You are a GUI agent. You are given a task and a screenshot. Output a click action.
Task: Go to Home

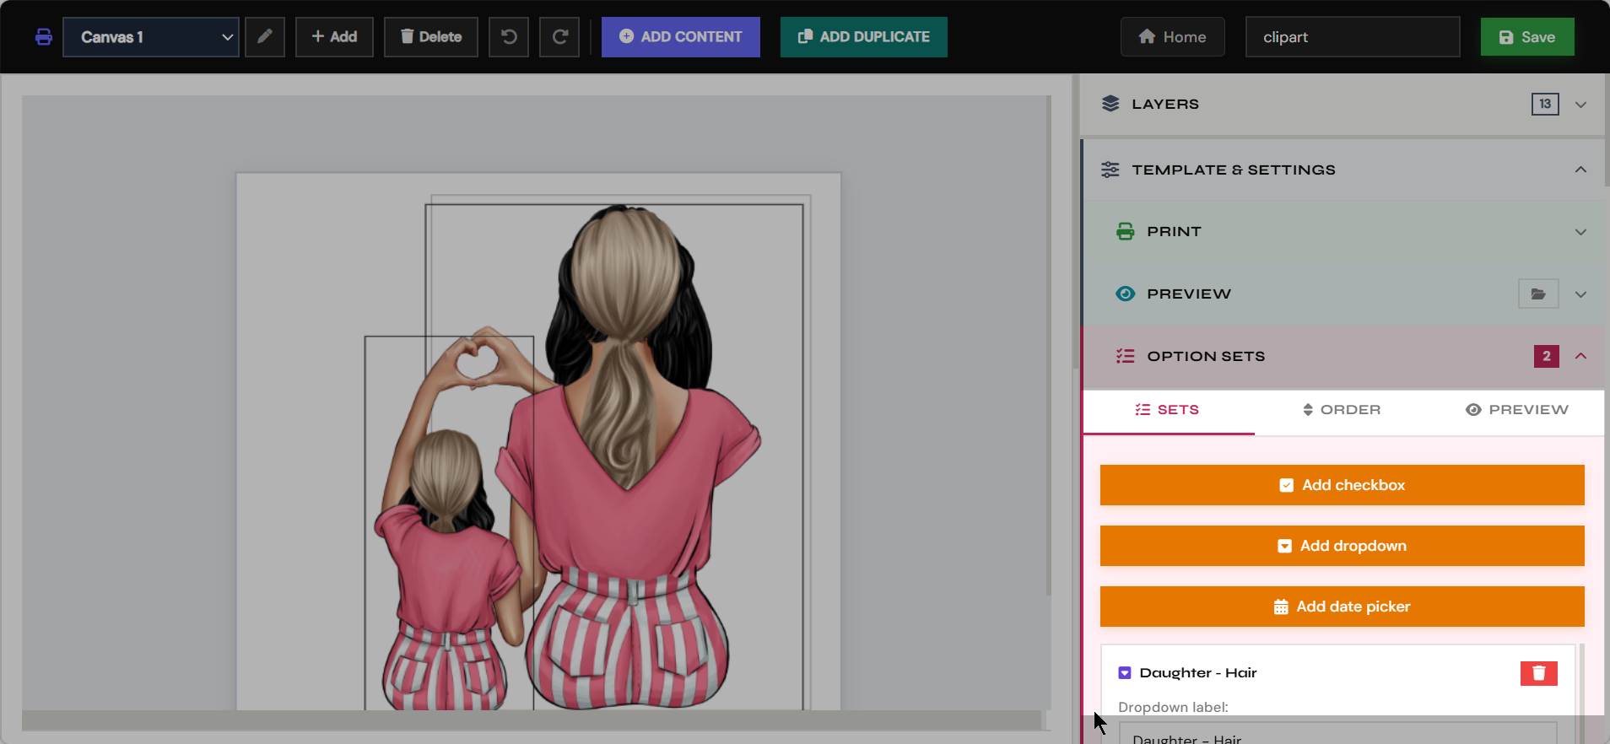click(x=1173, y=37)
